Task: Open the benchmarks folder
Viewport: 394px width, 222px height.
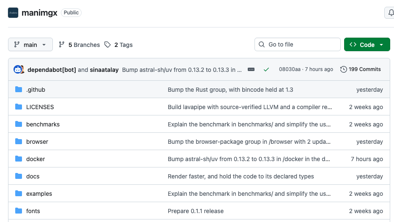Action: (x=43, y=124)
